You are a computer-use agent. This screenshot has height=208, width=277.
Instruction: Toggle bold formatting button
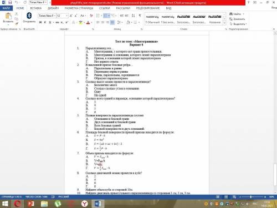40,22
